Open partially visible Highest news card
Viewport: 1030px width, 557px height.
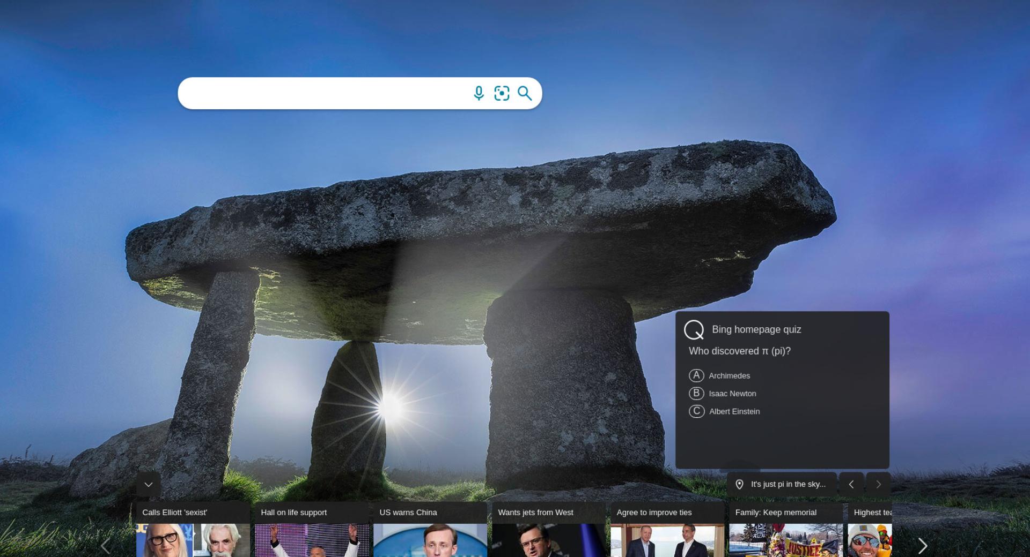[870, 529]
